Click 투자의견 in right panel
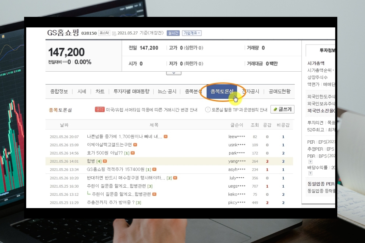This screenshot has width=365, height=243. (315, 123)
